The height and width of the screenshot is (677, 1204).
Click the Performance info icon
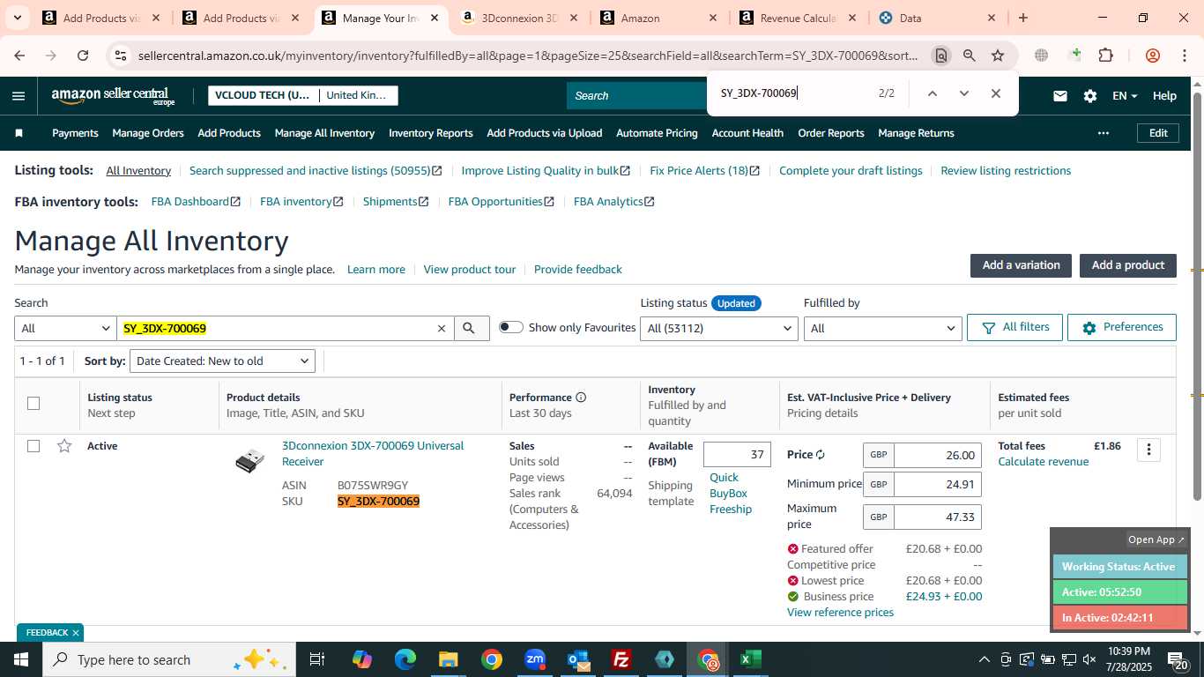tap(581, 398)
